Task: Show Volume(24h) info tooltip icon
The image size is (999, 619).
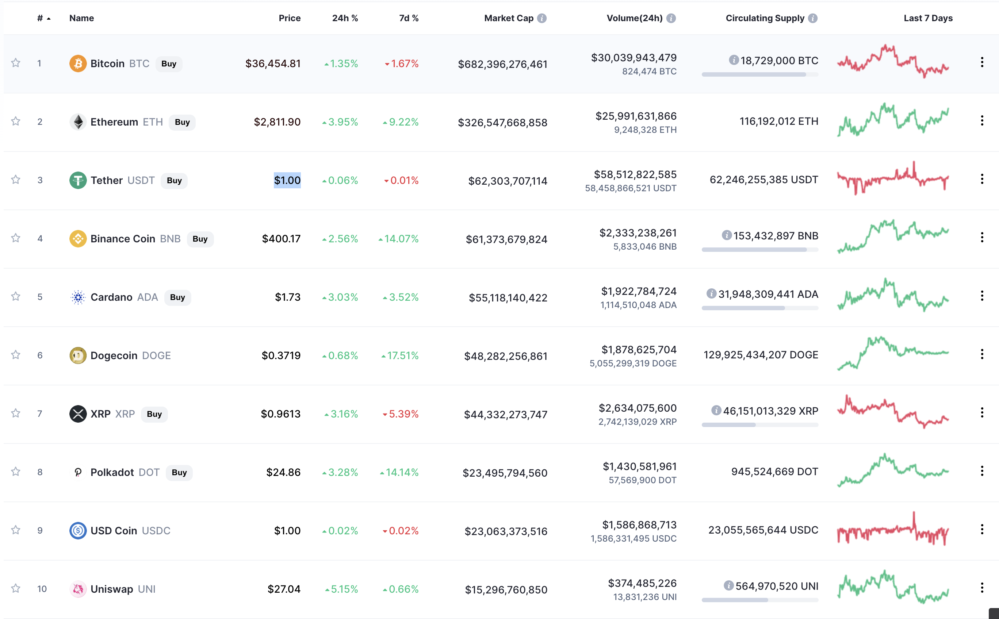Action: tap(671, 18)
